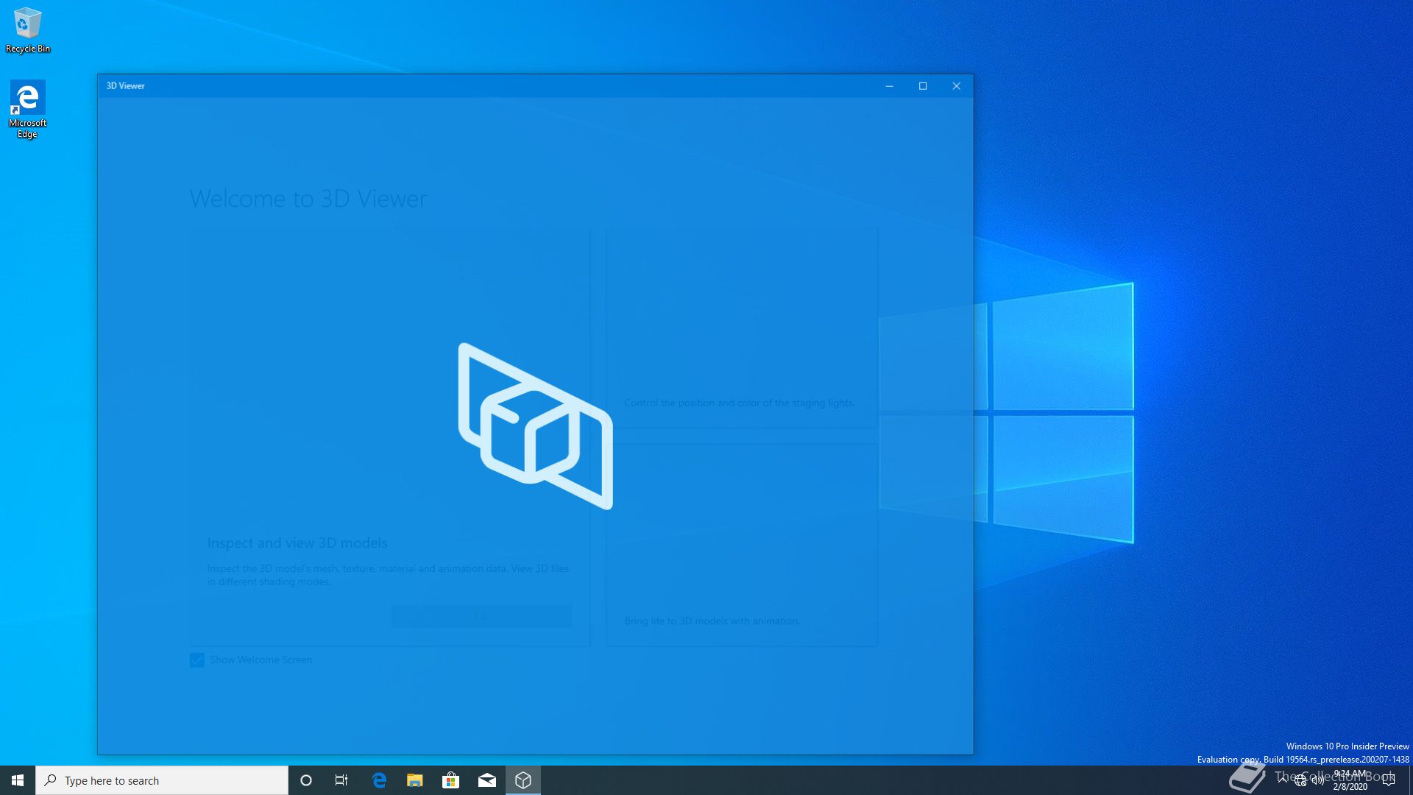Open the Recycle Bin desktop icon
The height and width of the screenshot is (795, 1413).
[28, 30]
